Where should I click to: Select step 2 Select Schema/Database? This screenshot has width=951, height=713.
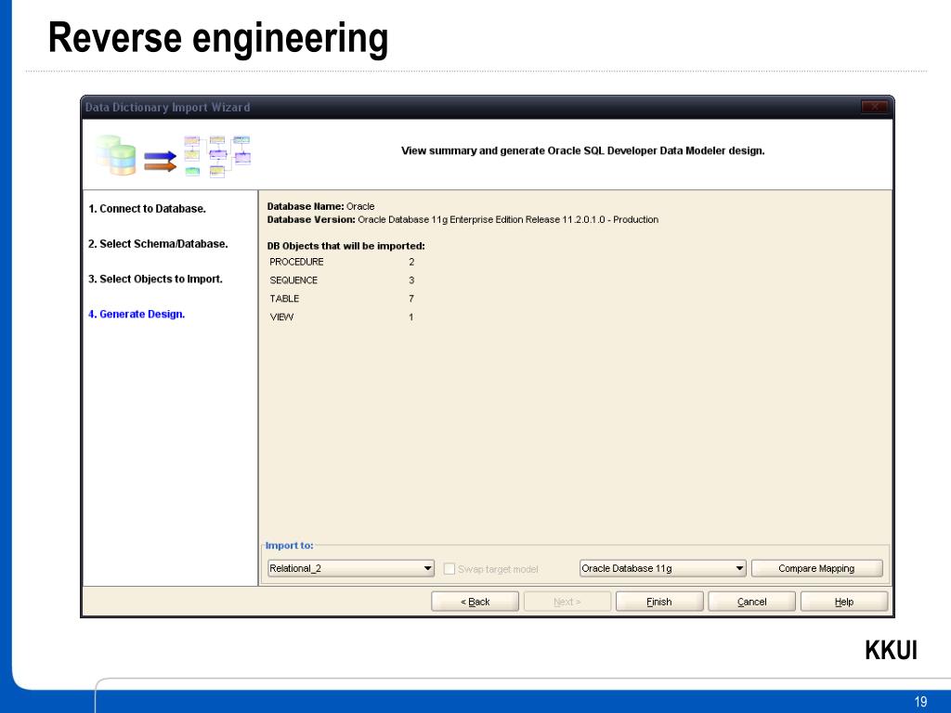click(158, 244)
